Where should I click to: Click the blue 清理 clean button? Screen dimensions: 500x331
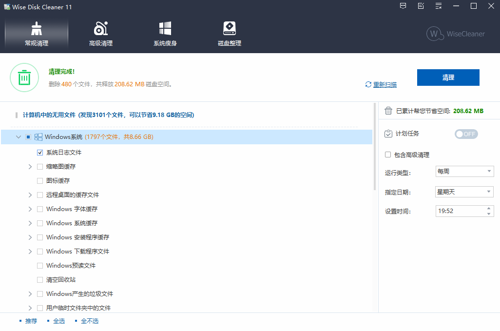click(448, 78)
